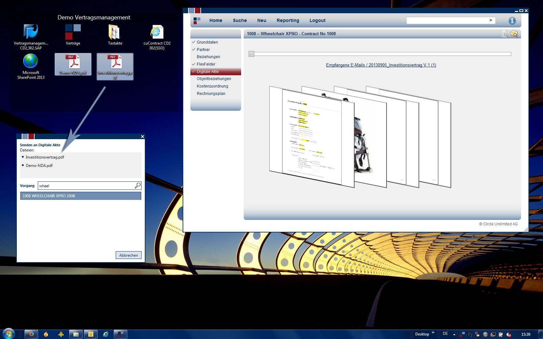
Task: Open the Verträge desktop icon
Action: (73, 34)
